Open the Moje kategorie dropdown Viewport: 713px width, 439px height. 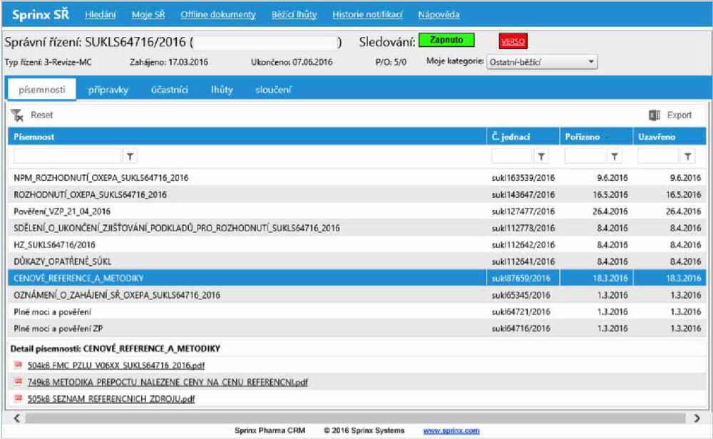[x=542, y=62]
